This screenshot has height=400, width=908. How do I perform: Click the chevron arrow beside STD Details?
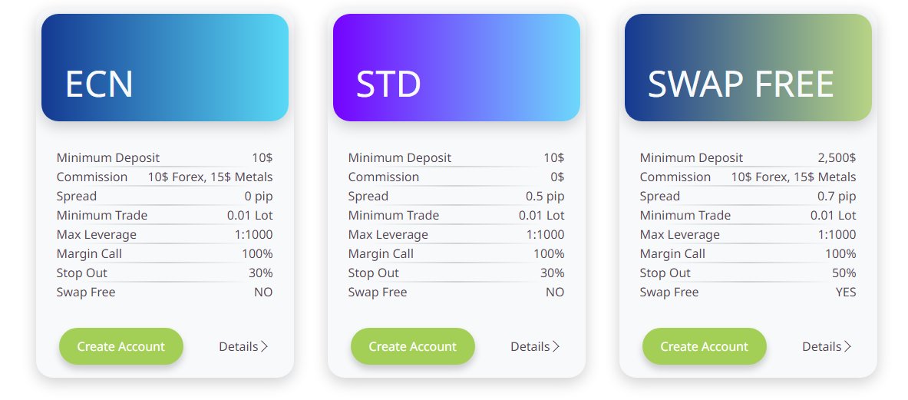tap(556, 346)
